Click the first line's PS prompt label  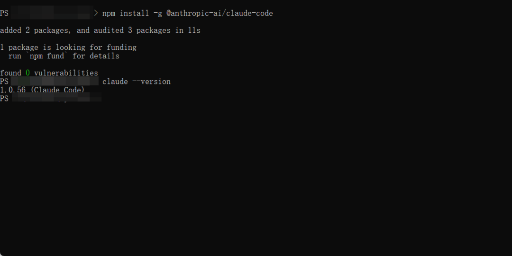tap(4, 13)
